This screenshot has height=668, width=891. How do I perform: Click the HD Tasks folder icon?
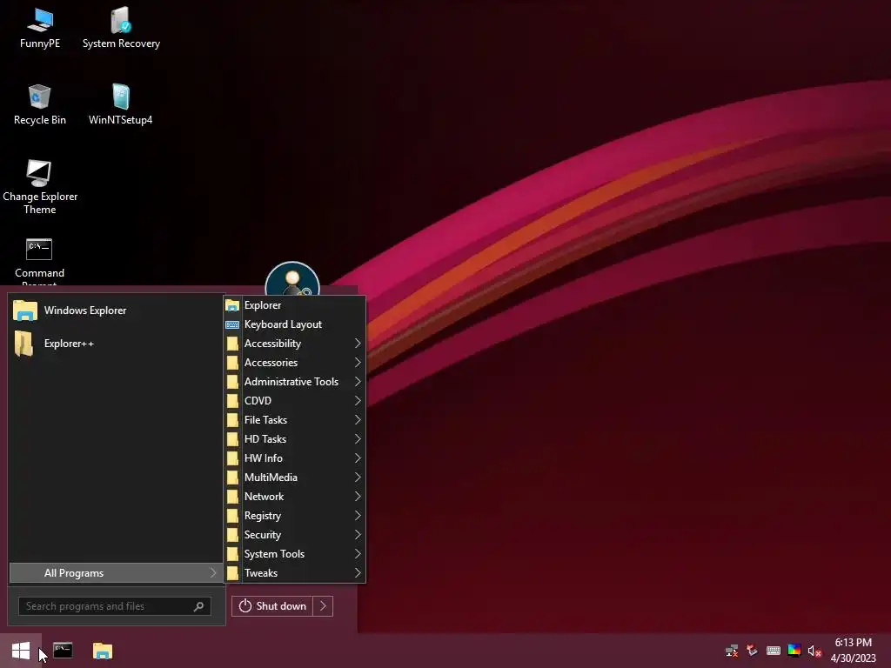232,439
